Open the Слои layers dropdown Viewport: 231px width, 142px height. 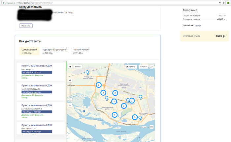[x=144, y=66]
